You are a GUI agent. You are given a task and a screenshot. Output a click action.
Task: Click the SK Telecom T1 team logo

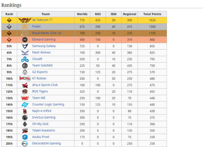click(x=25, y=20)
